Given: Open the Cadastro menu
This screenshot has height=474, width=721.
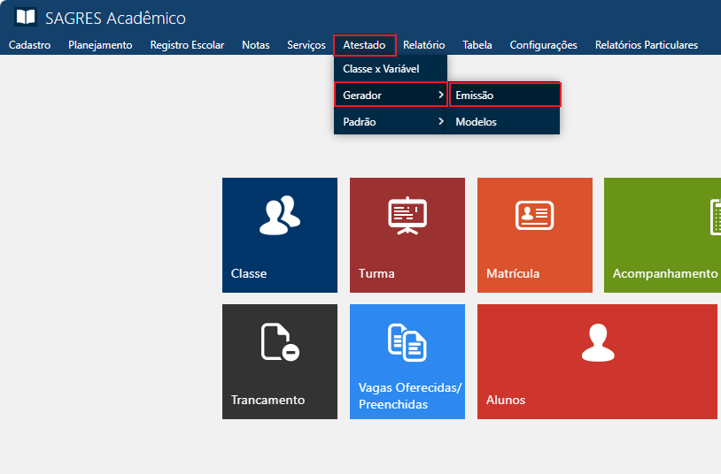Looking at the screenshot, I should (x=29, y=45).
